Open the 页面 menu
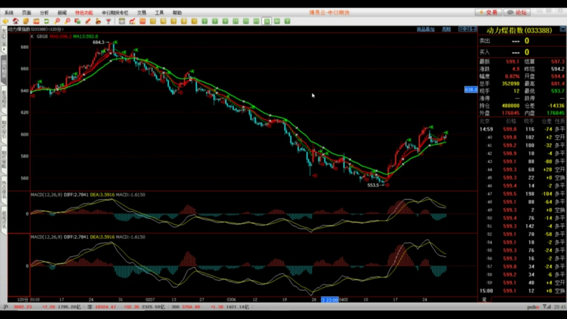Image resolution: width=567 pixels, height=319 pixels. click(x=27, y=12)
